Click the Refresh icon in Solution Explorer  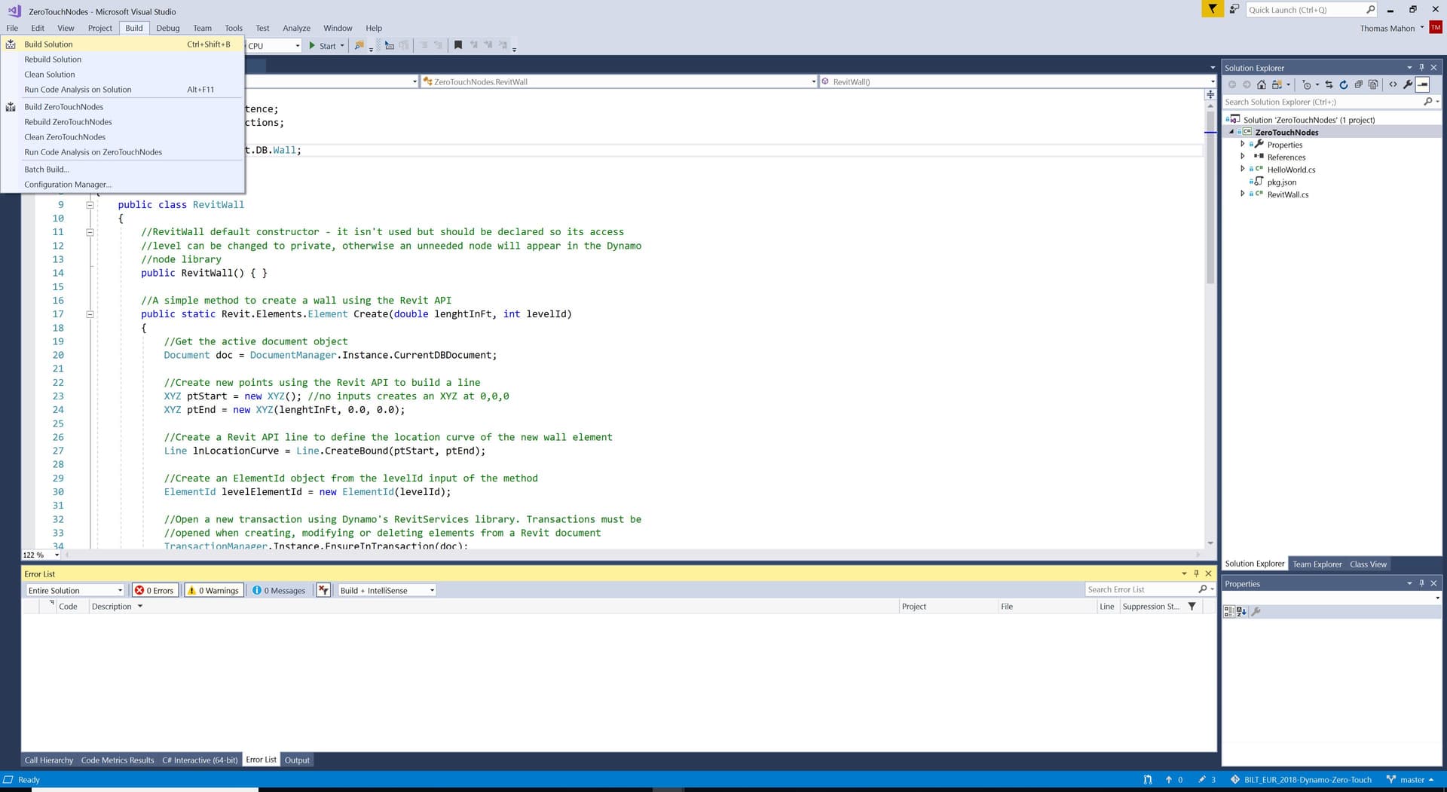pyautogui.click(x=1344, y=84)
